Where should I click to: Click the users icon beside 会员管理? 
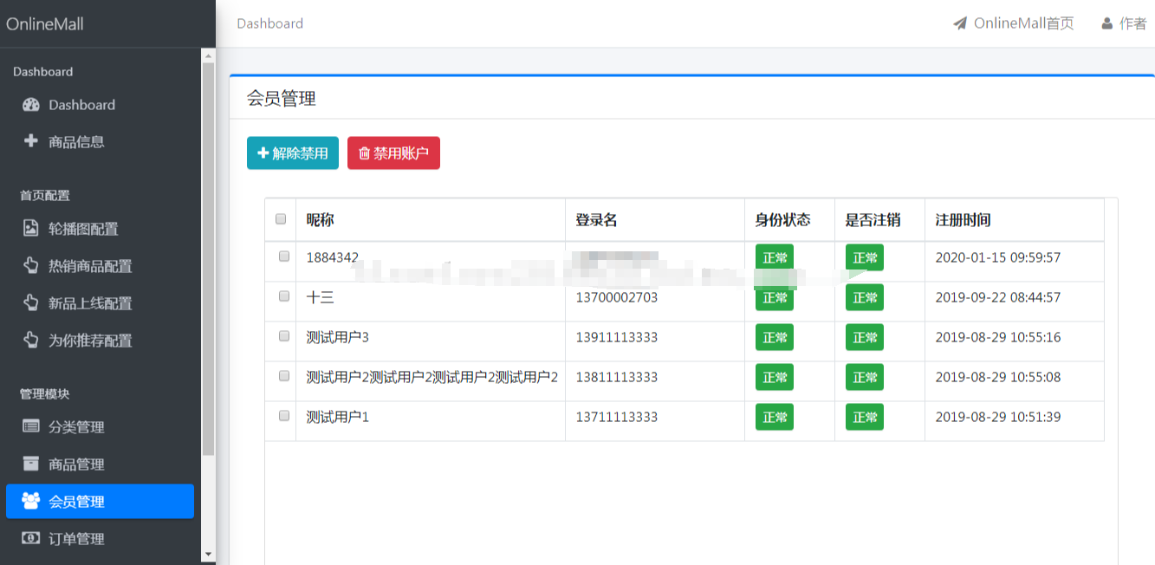click(x=31, y=500)
